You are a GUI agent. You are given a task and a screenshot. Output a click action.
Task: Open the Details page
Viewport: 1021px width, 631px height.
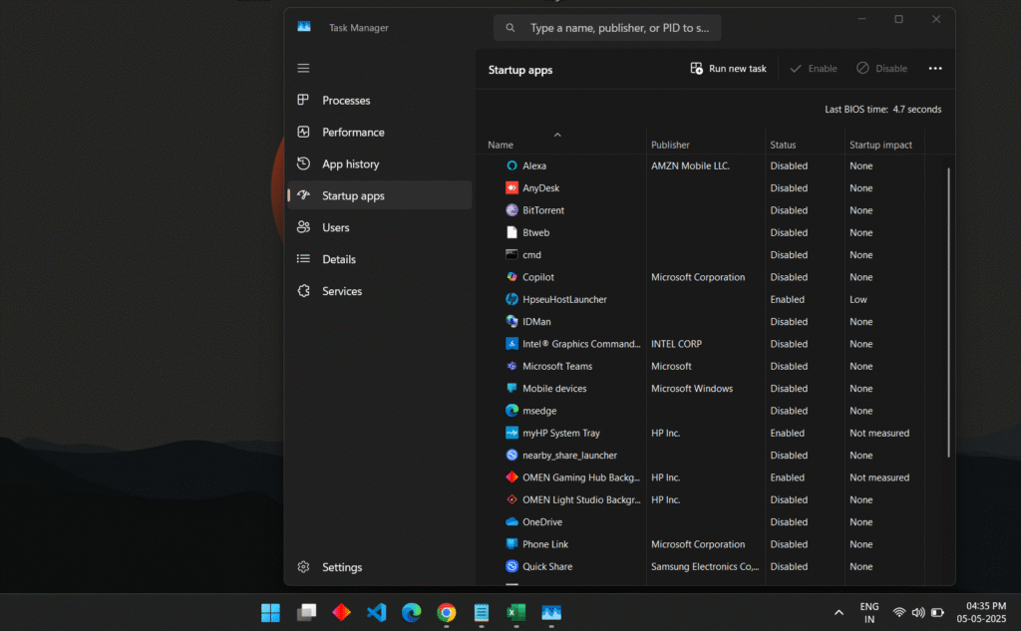coord(380,259)
